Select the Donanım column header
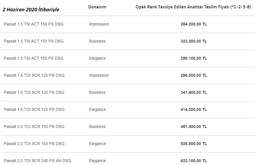Viewport: 255px width, 165px height. [x=97, y=7]
